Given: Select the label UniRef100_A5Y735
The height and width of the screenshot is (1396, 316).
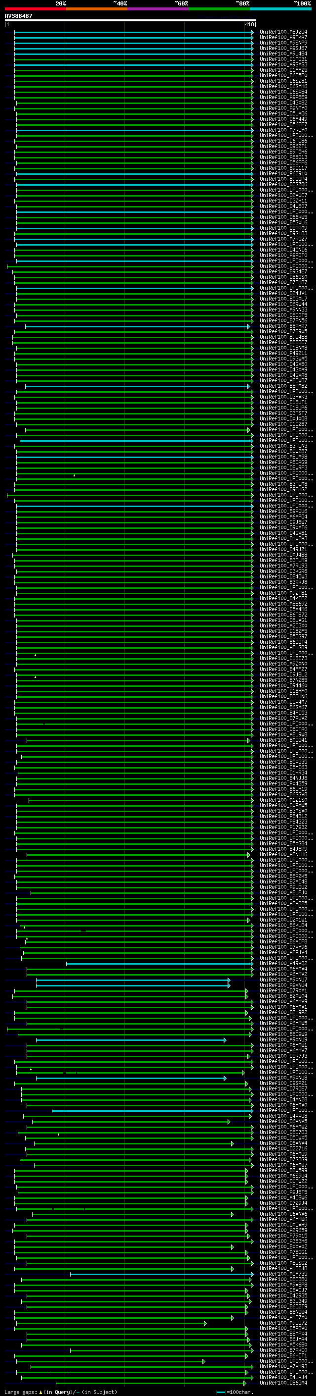Looking at the screenshot, I should tap(283, 1274).
